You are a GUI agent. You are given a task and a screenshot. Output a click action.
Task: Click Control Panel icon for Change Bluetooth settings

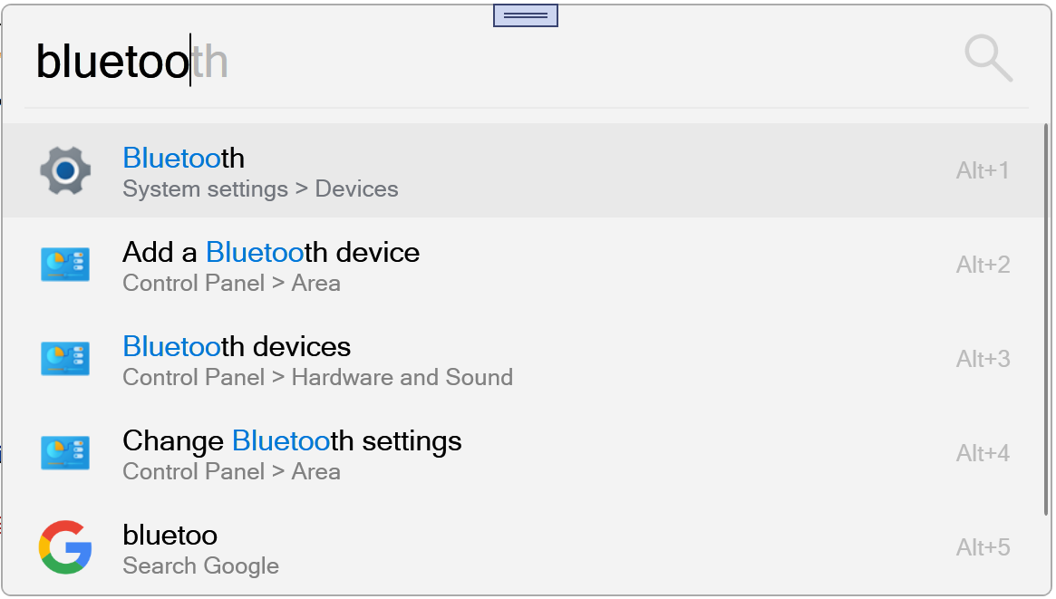click(65, 453)
